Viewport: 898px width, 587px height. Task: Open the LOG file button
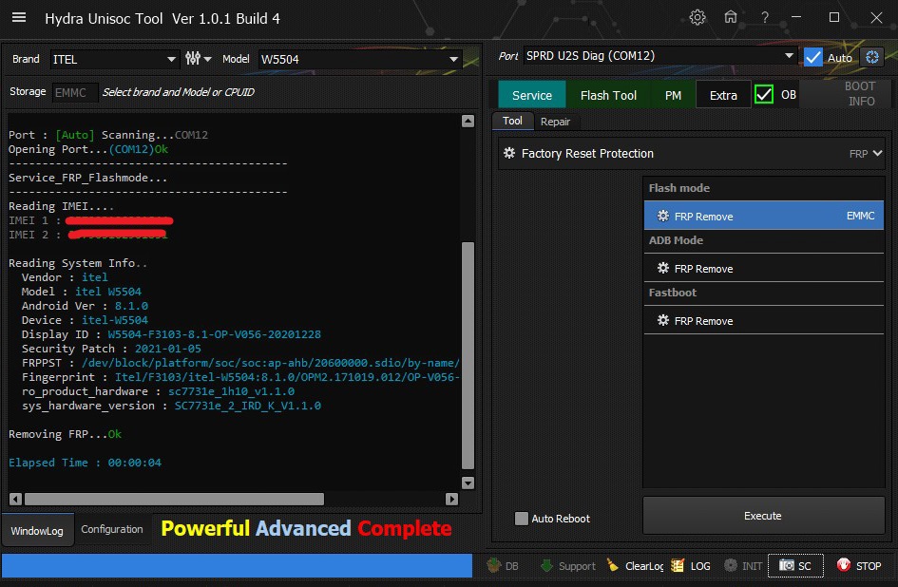point(691,566)
